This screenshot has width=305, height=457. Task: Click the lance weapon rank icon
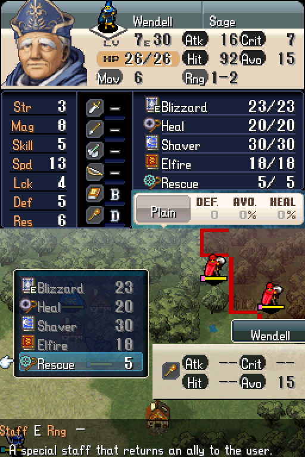coord(95,129)
